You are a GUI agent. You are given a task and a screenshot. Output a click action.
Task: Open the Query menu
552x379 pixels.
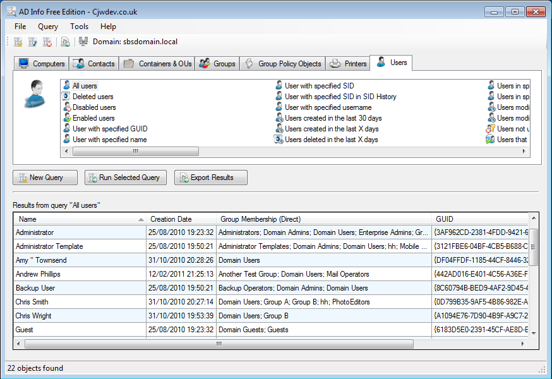(48, 27)
